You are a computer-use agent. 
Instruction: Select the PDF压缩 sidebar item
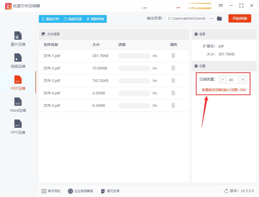pos(18,83)
